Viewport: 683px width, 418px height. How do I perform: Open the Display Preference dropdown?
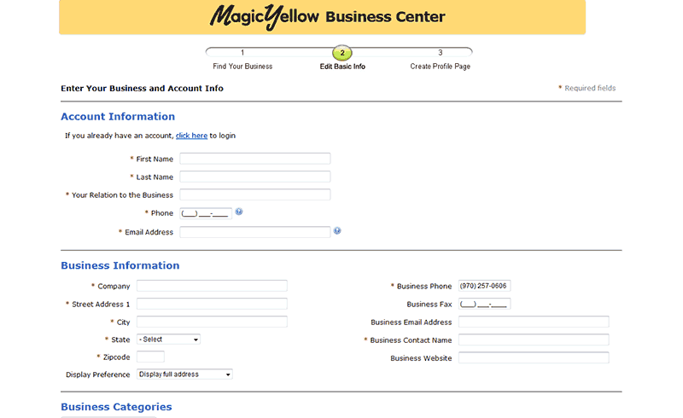tap(184, 374)
